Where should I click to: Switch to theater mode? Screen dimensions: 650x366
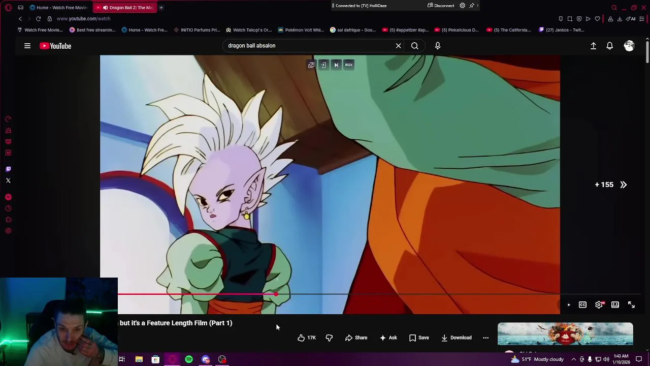pos(615,304)
